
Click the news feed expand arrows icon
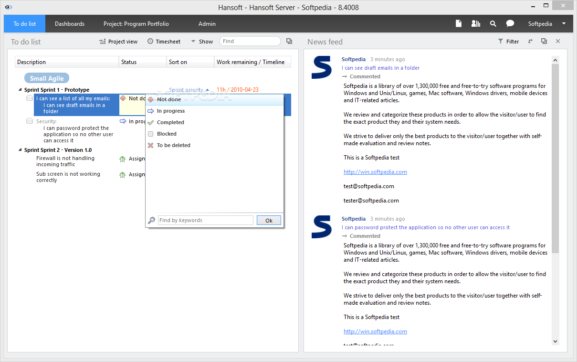(530, 42)
